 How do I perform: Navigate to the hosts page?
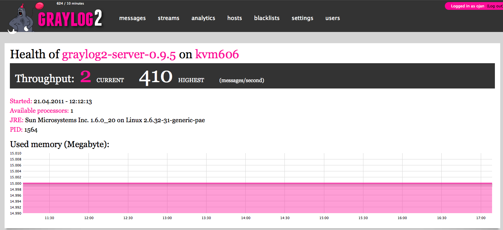[235, 18]
